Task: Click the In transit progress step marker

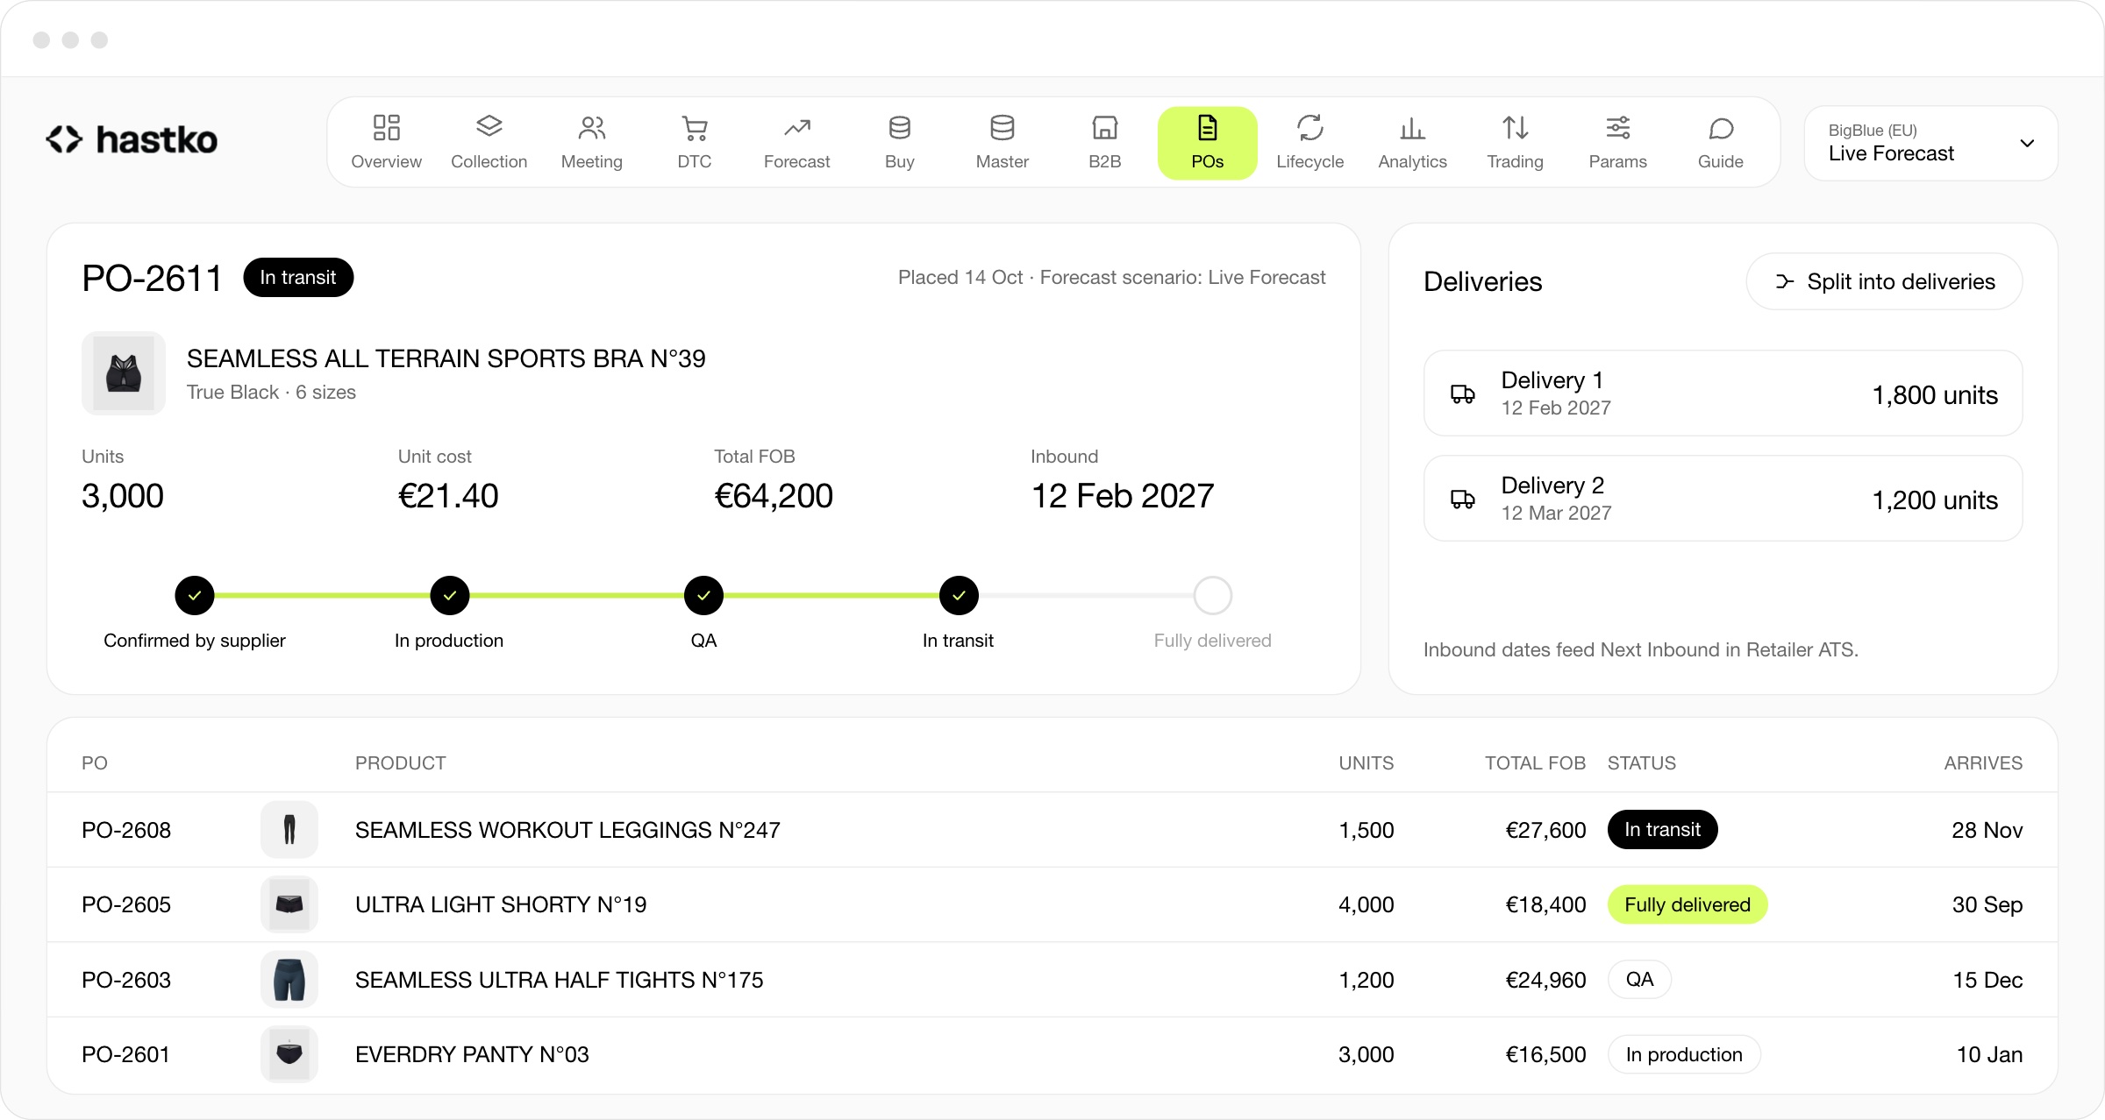Action: point(959,595)
